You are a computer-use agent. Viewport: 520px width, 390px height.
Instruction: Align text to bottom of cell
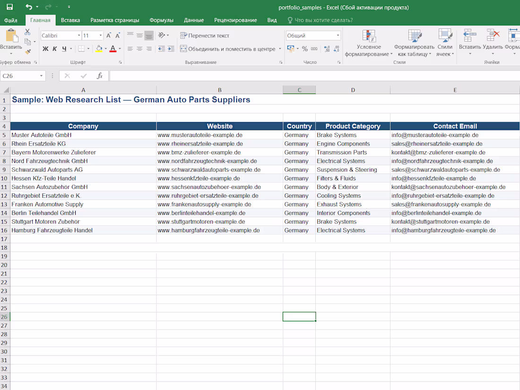coord(149,35)
